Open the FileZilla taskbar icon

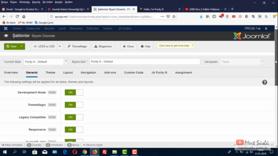105,152
